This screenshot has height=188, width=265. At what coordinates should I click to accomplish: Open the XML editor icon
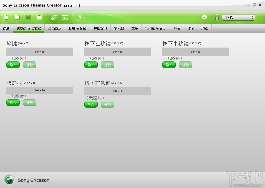[x=65, y=18]
